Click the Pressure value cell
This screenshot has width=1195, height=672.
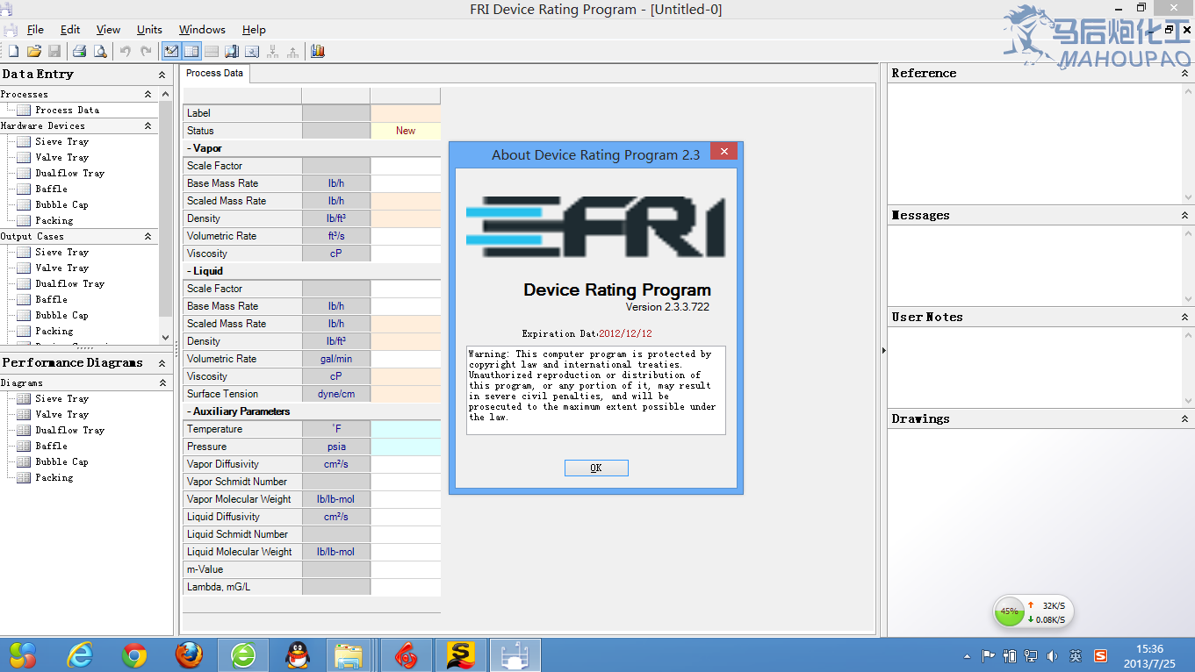406,447
